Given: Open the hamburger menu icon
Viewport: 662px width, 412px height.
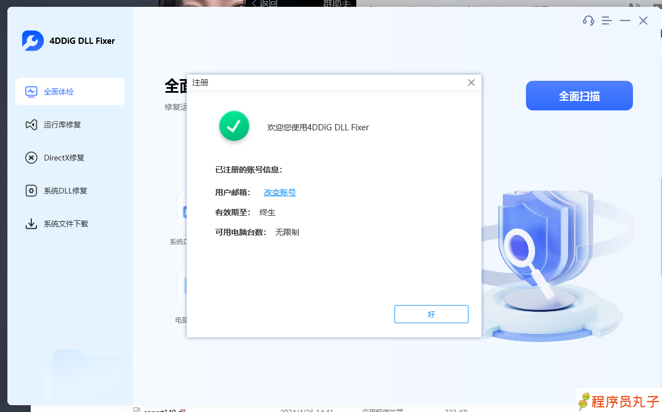Looking at the screenshot, I should click(x=607, y=20).
